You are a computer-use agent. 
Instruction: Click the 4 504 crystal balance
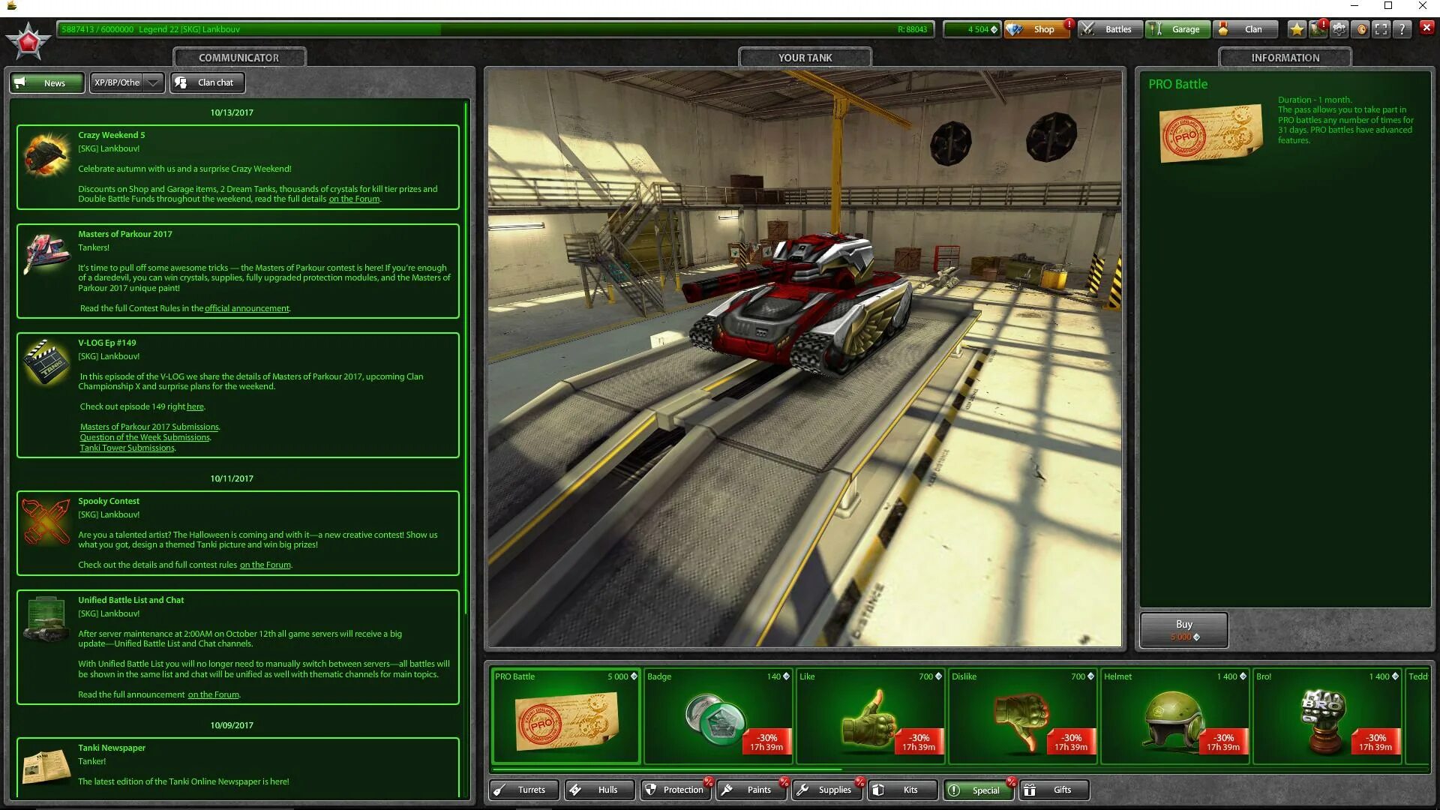(973, 29)
